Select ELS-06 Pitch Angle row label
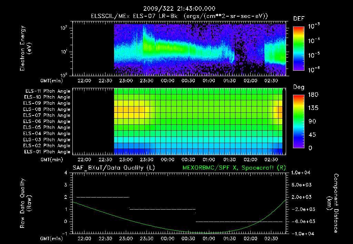 [x=47, y=121]
